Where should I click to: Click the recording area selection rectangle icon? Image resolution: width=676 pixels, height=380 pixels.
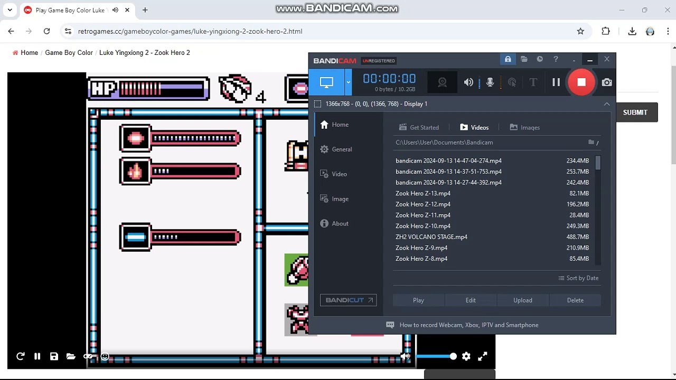(317, 104)
